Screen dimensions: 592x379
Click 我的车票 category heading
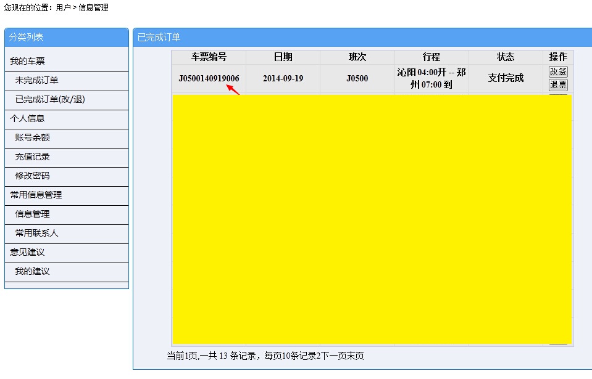27,61
